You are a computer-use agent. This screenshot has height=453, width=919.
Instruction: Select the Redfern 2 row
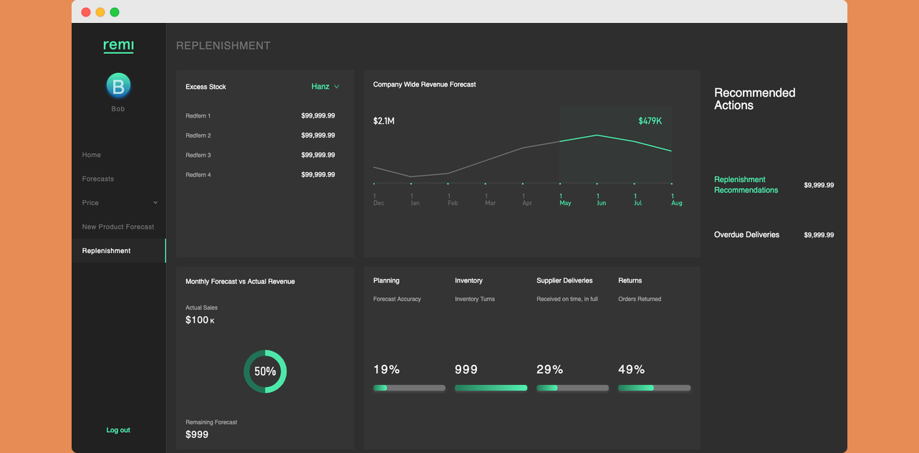(x=260, y=135)
